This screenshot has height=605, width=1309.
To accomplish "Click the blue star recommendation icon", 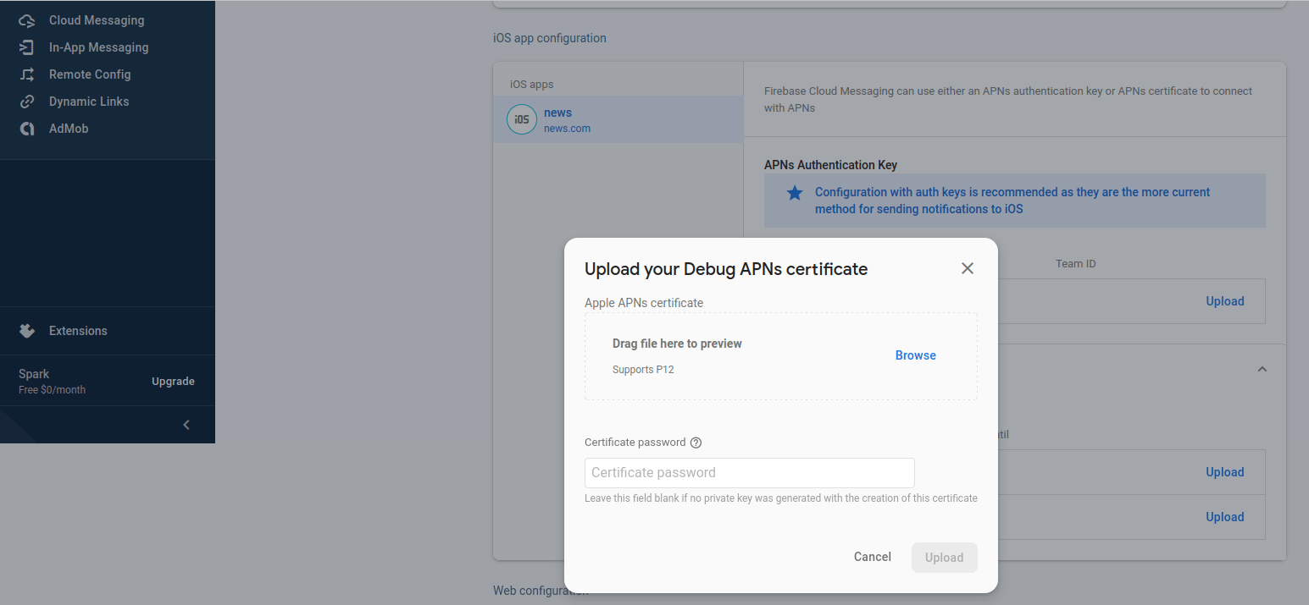I will pos(795,193).
